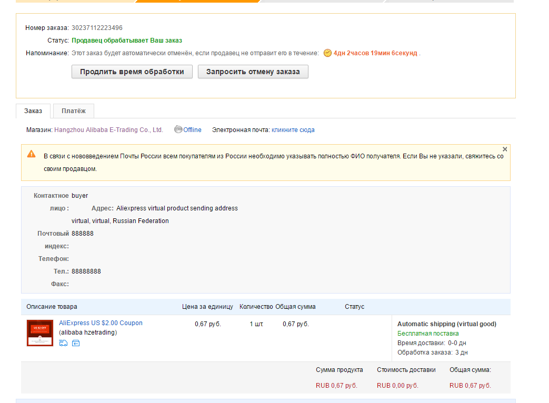Close the yellow Почта России warning notice
Viewport: 549px width, 403px height.
coord(505,149)
